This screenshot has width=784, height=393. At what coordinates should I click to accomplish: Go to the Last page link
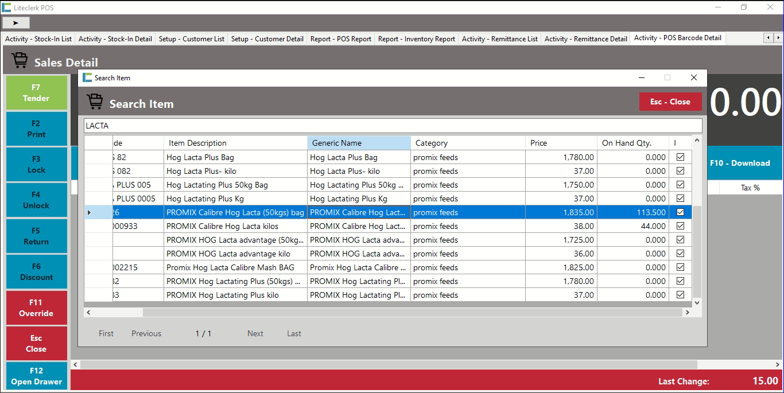[294, 333]
